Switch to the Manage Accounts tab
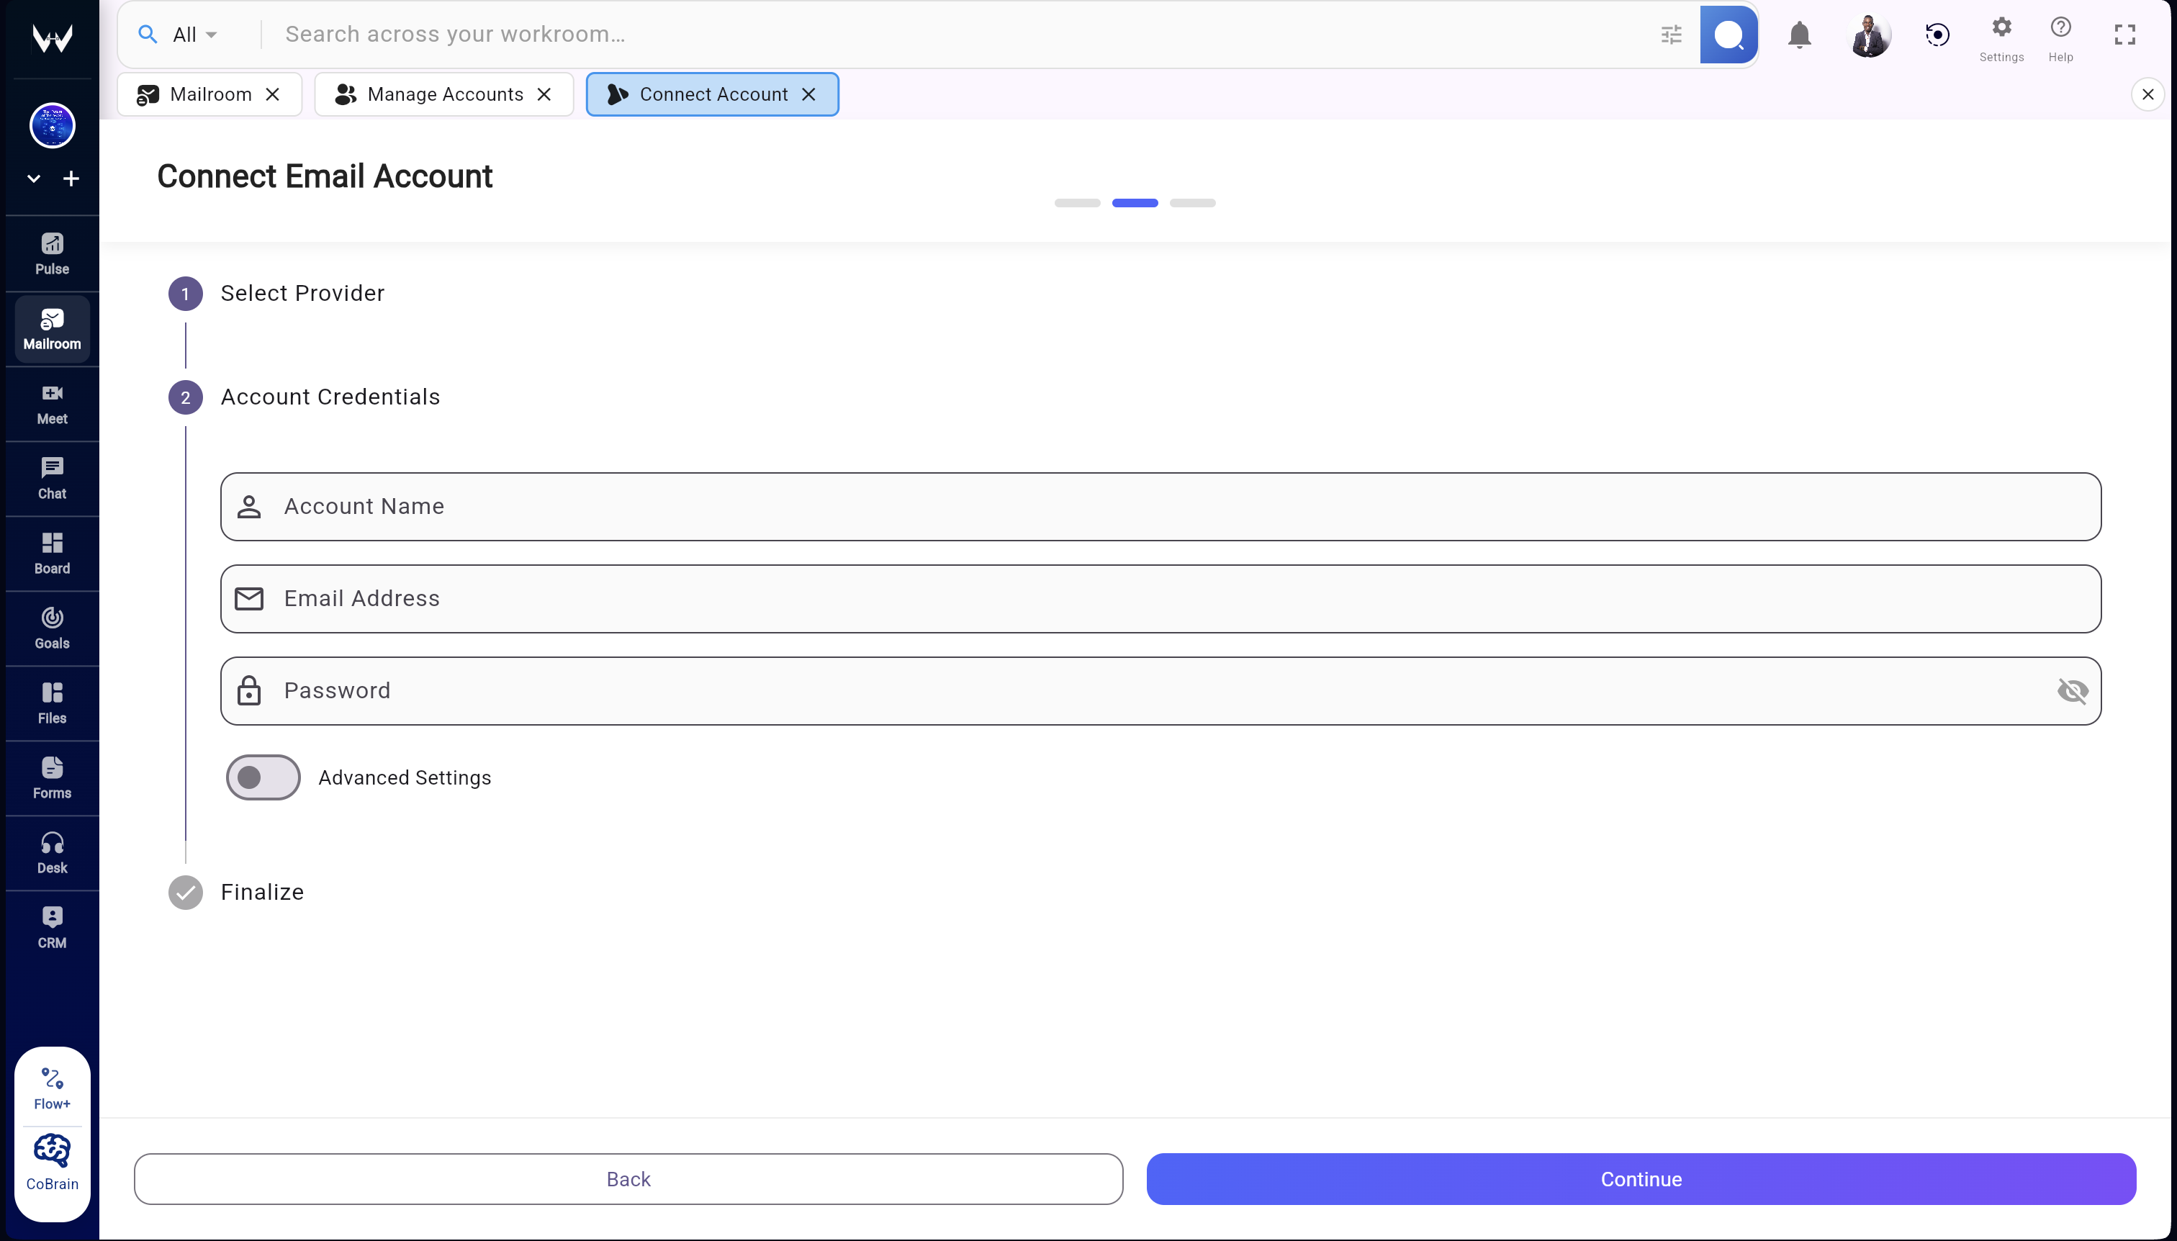Image resolution: width=2177 pixels, height=1241 pixels. click(436, 94)
